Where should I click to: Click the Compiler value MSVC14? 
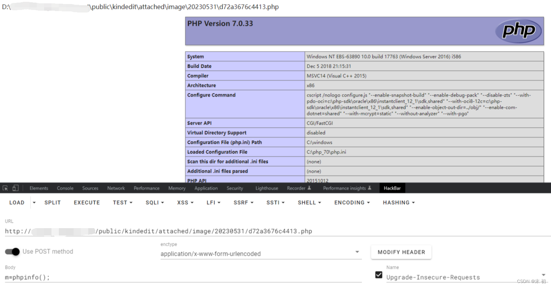tap(337, 76)
